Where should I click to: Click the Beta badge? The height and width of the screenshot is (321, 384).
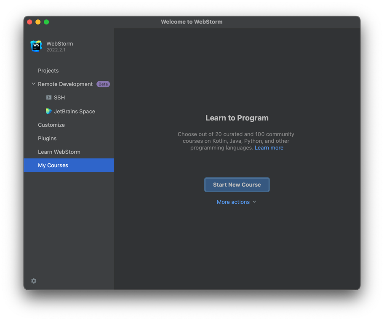click(x=103, y=84)
